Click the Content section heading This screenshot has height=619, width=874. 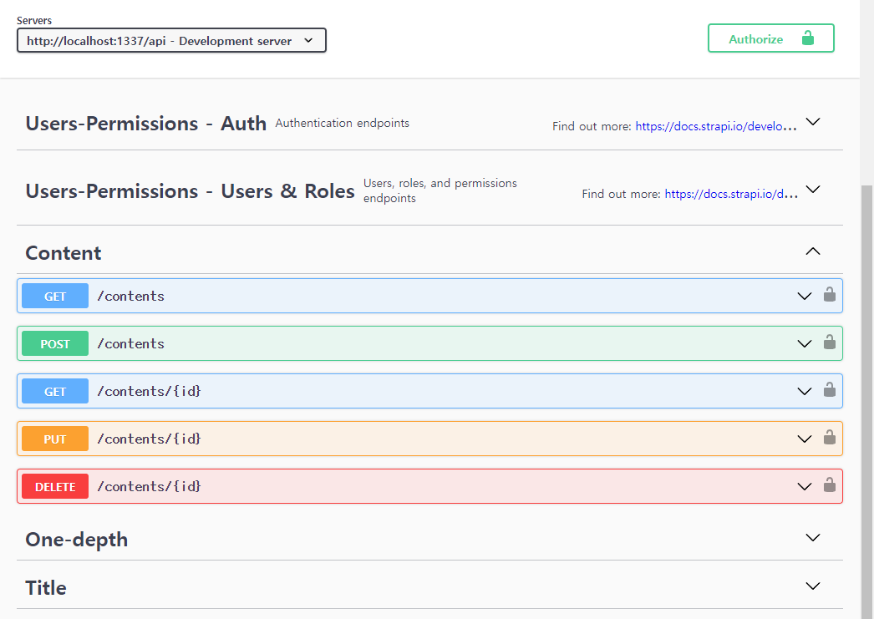64,253
